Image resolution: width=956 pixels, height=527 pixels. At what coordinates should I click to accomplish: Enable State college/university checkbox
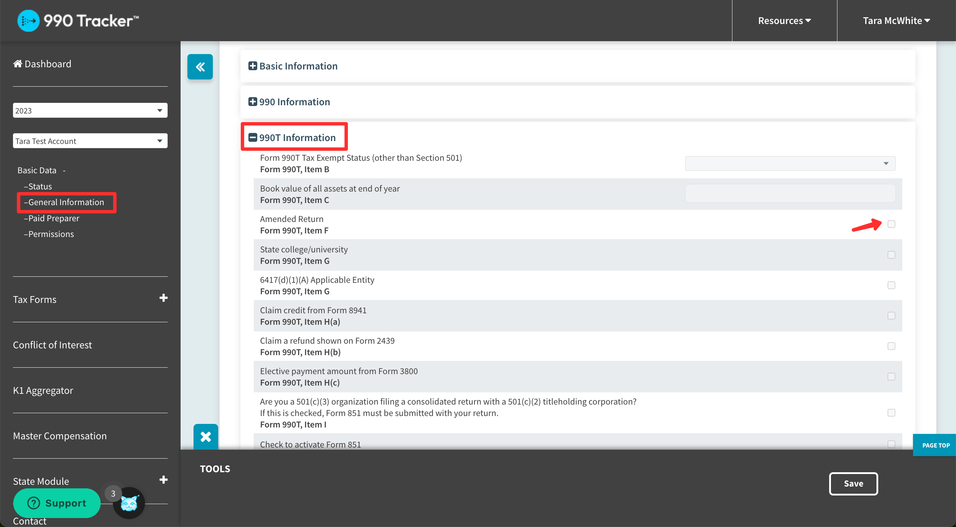pyautogui.click(x=891, y=255)
